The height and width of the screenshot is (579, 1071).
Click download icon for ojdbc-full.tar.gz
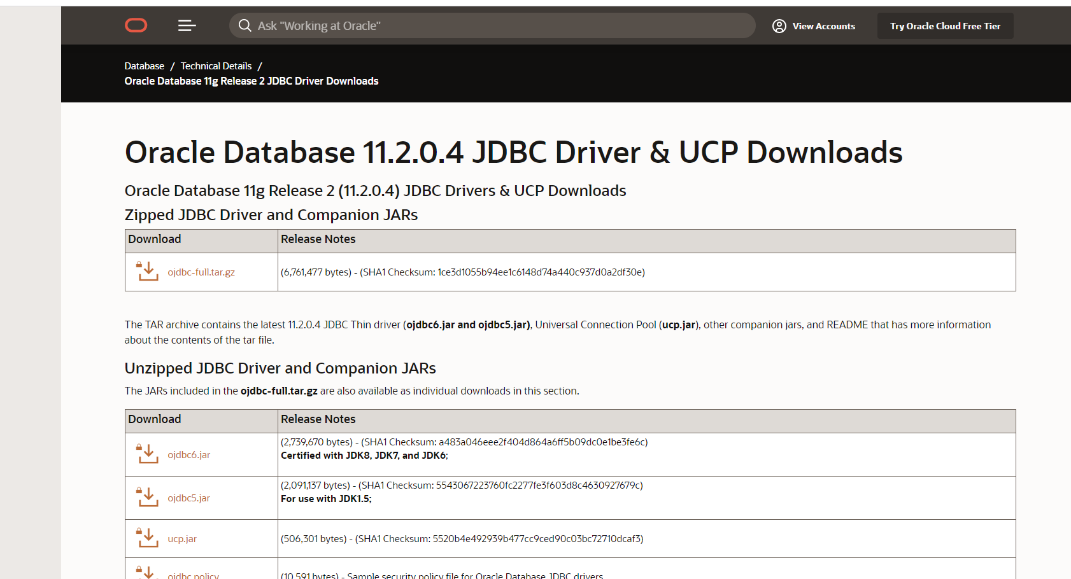[x=147, y=271]
